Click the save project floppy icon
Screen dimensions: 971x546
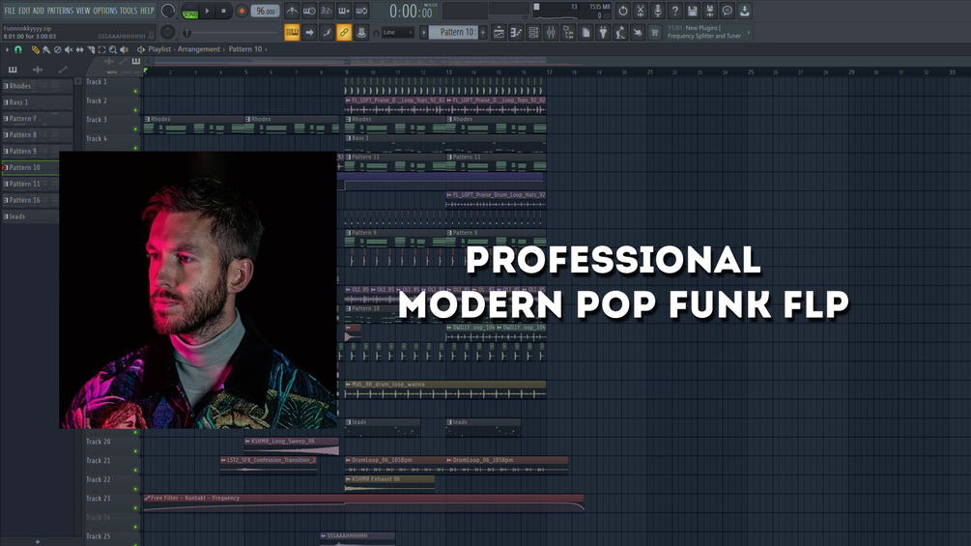click(693, 11)
